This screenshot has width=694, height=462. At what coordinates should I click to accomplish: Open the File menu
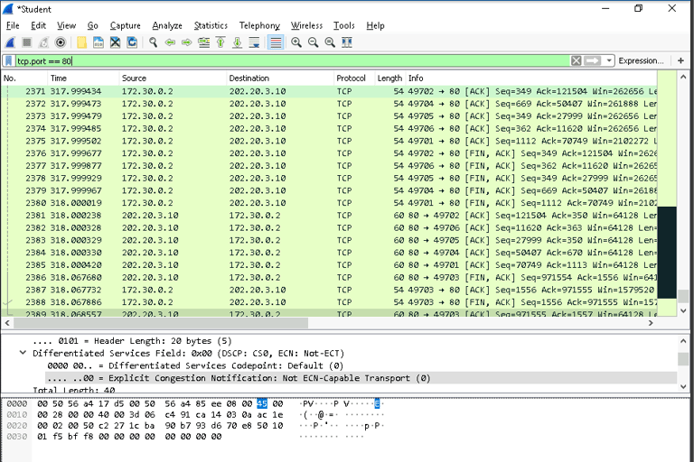(x=13, y=25)
